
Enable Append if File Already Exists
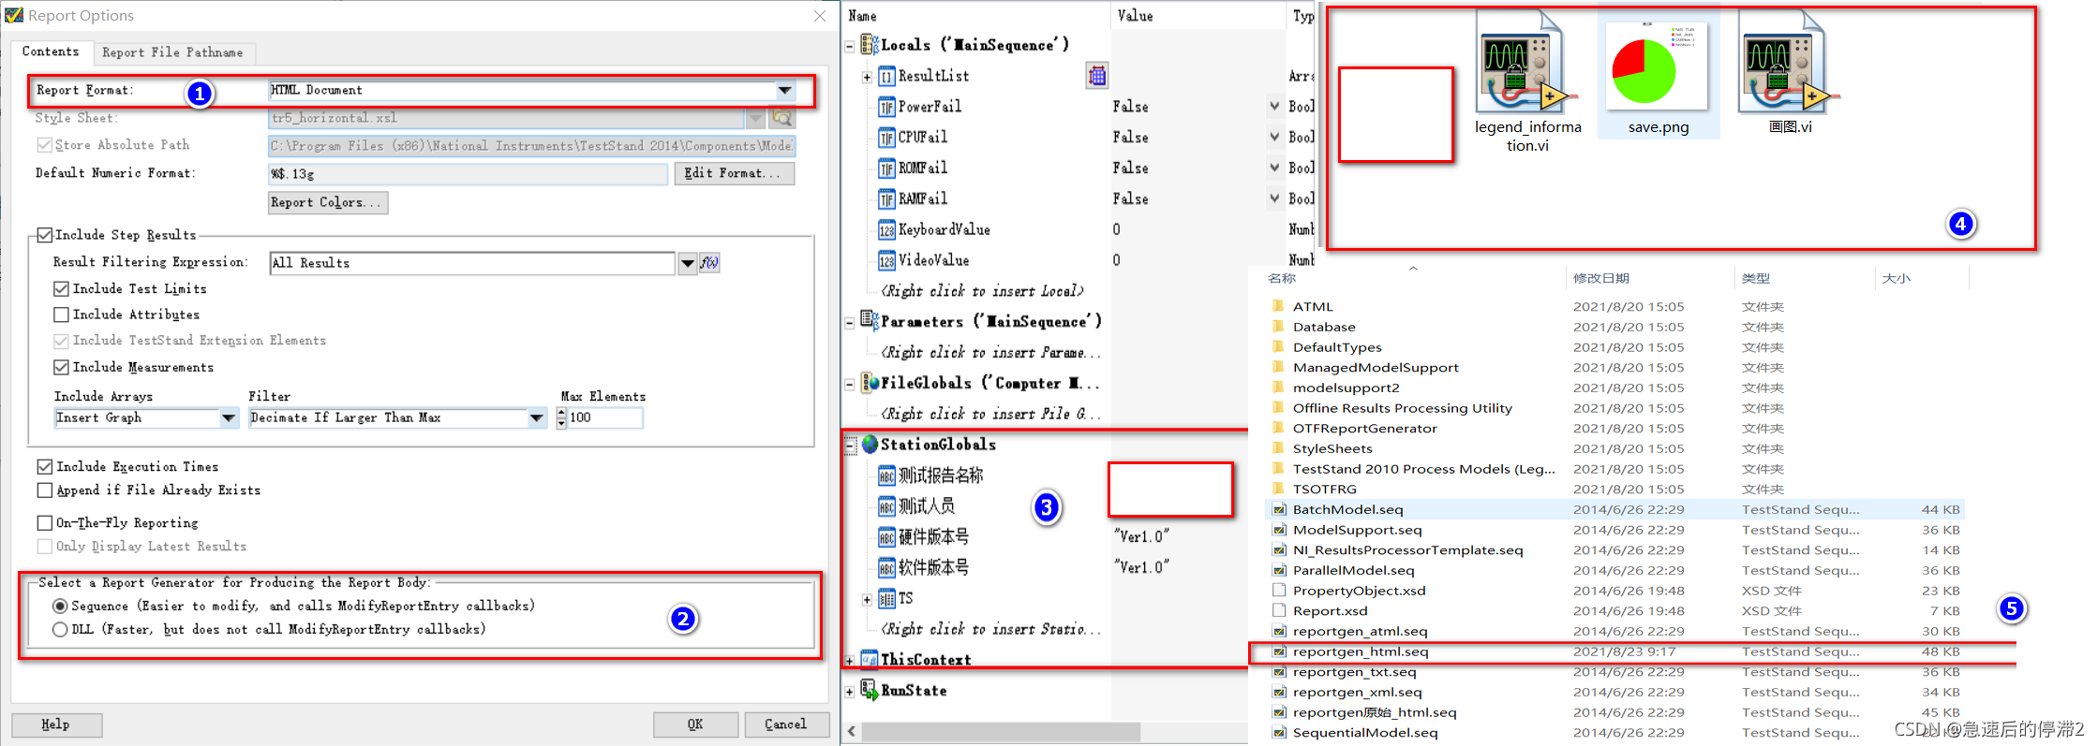point(45,490)
